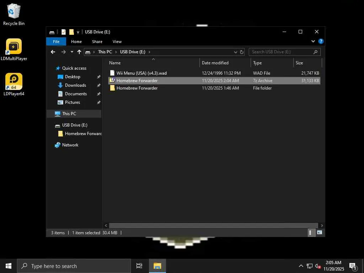Image resolution: width=364 pixels, height=273 pixels.
Task: Launch LDMultiPlayer from the desktop
Action: coord(14,50)
